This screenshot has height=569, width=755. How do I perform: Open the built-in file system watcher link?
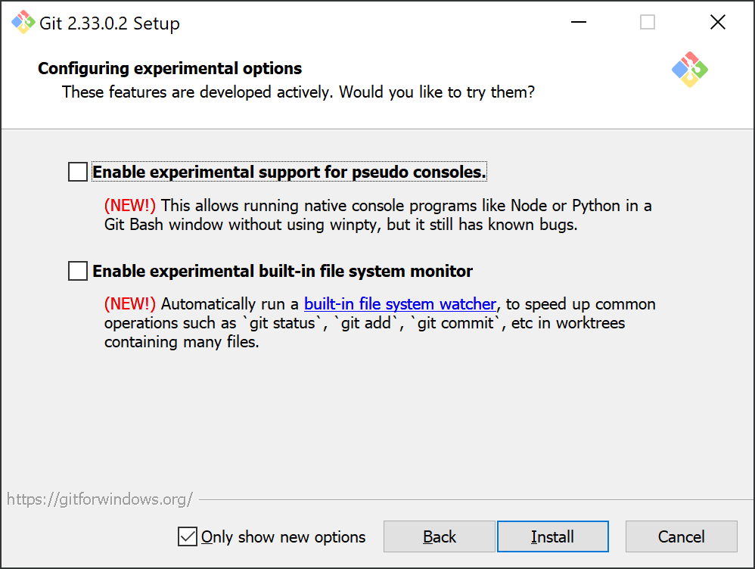(400, 304)
